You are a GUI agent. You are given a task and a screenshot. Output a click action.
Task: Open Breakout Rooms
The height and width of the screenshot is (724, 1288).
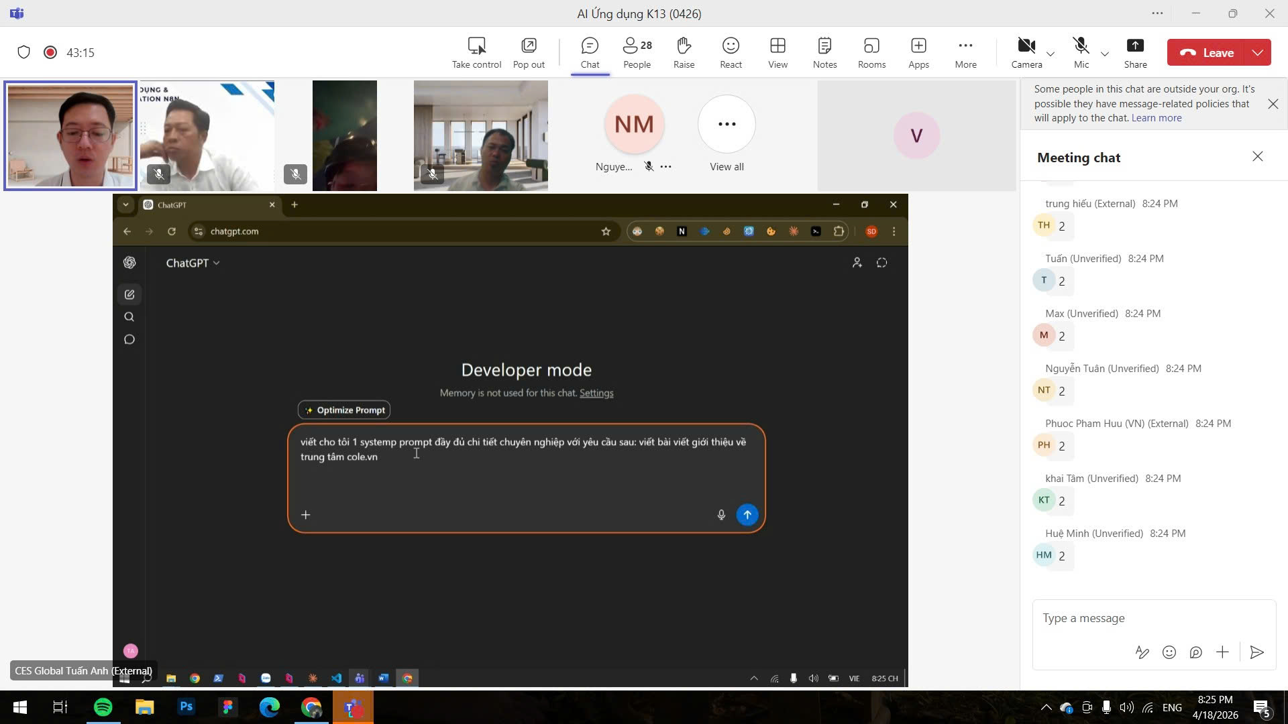871,52
